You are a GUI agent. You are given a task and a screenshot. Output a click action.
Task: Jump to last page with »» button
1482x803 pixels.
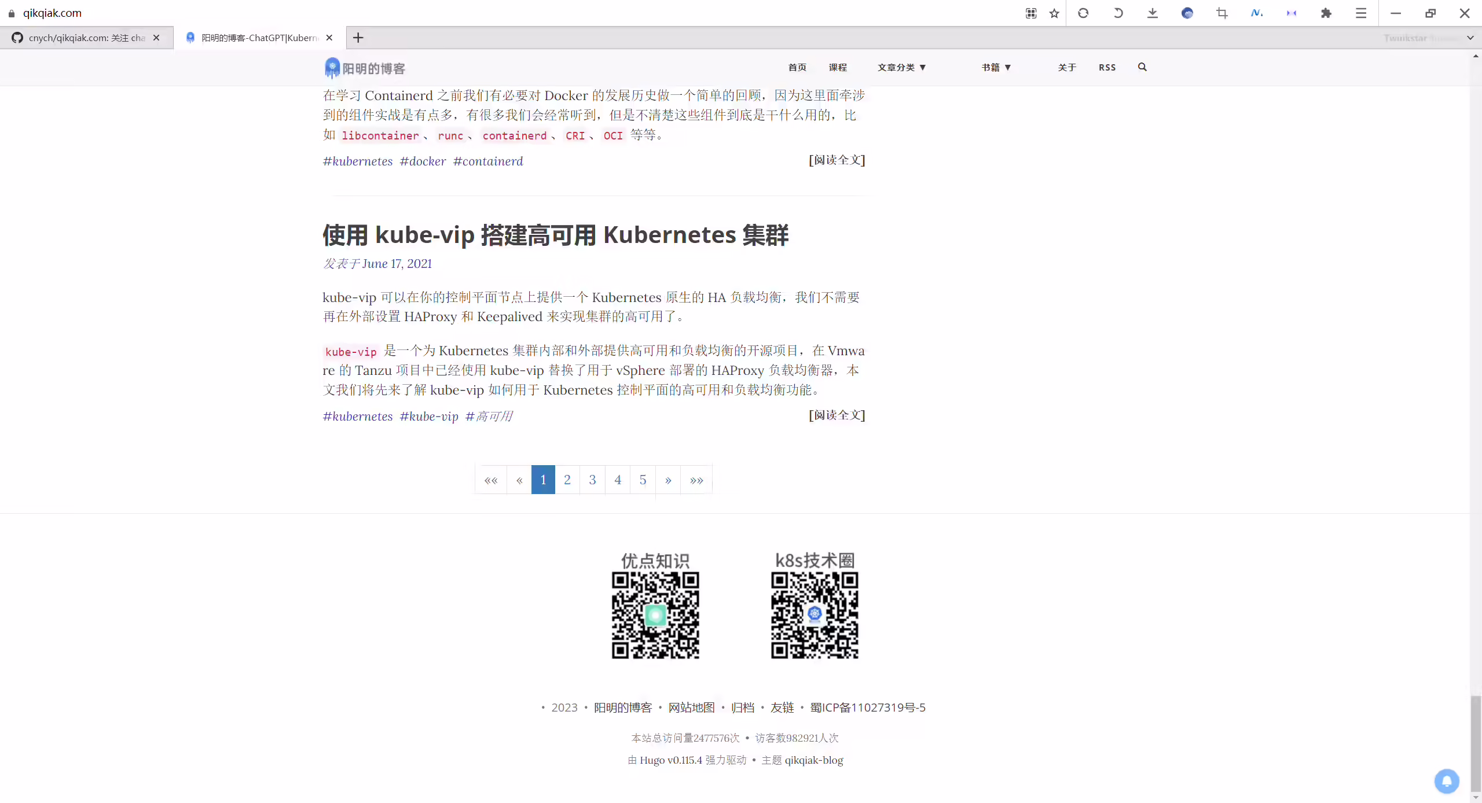click(696, 480)
